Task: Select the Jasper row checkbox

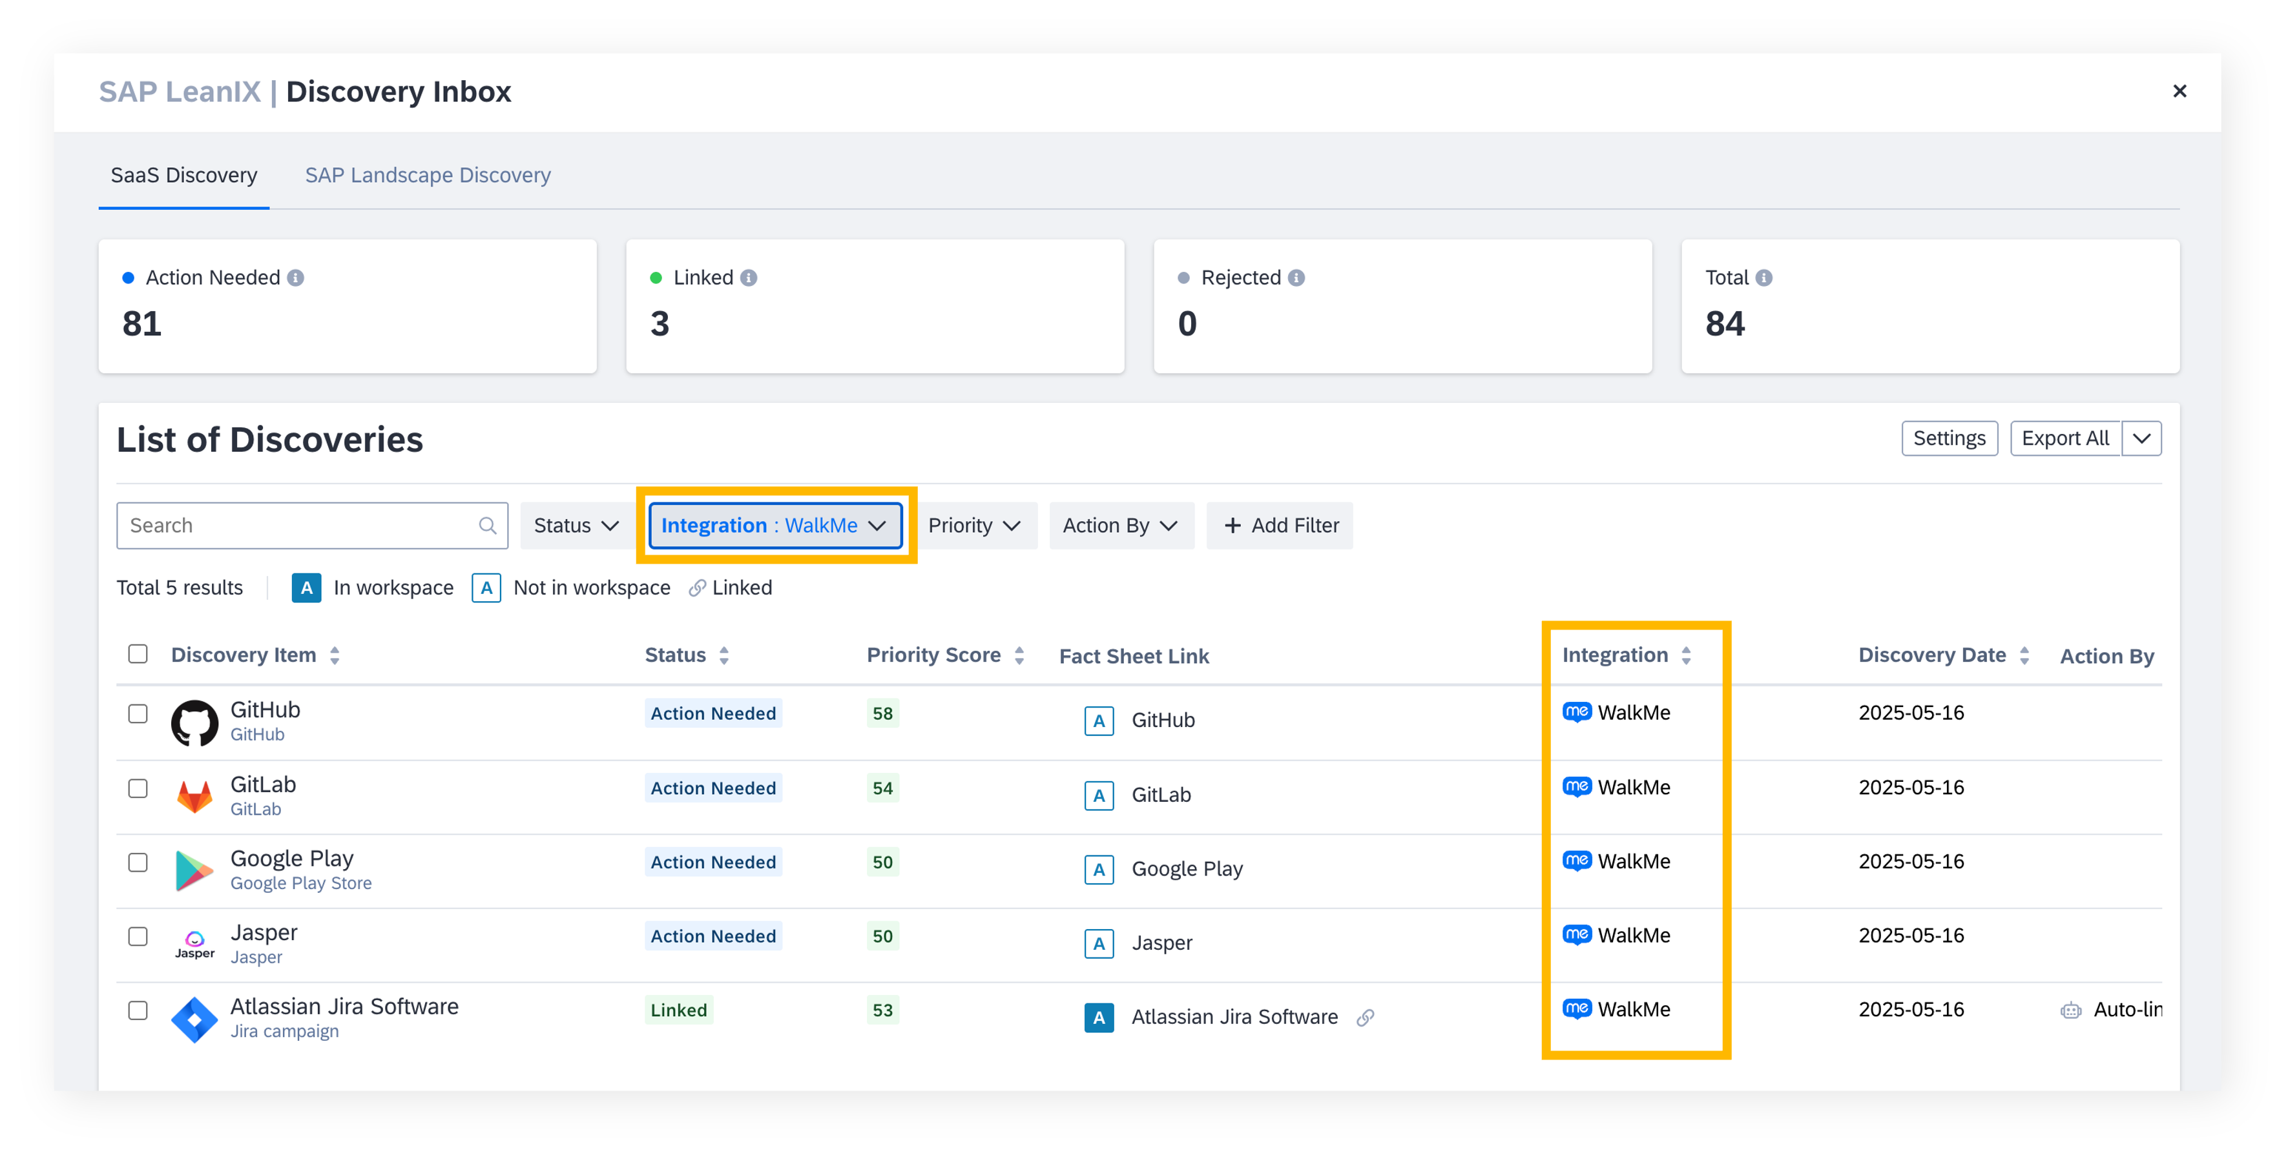Action: [138, 937]
